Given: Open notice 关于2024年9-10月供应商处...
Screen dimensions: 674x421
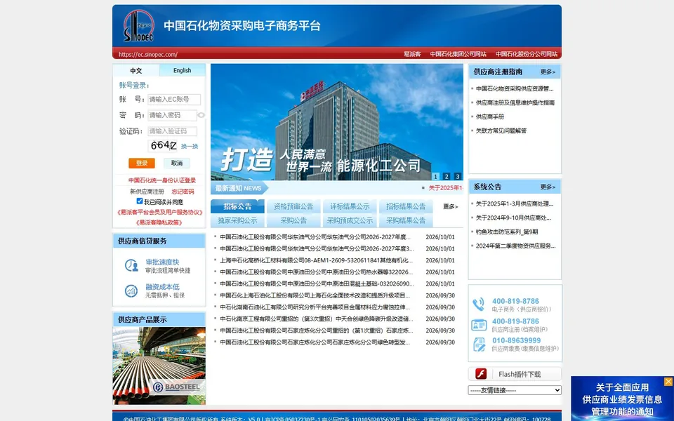Looking at the screenshot, I should point(513,218).
